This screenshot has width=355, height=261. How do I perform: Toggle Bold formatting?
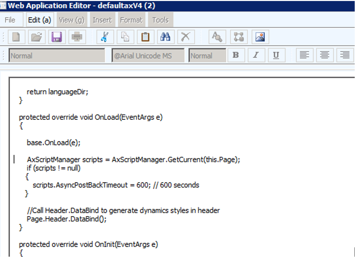236,56
